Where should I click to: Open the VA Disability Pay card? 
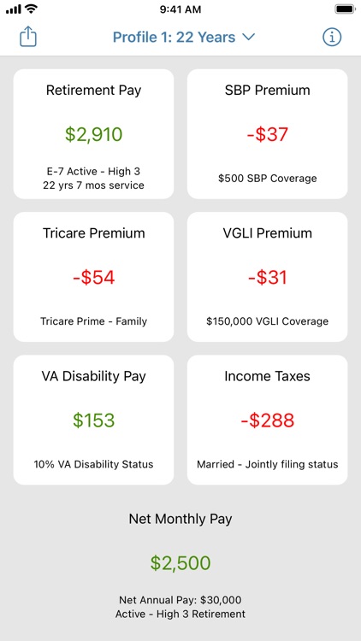(94, 420)
